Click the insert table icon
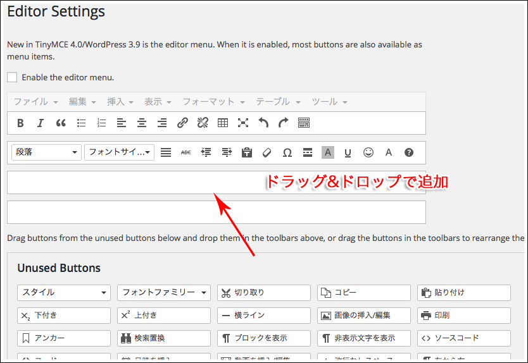528x363 pixels. tap(223, 123)
